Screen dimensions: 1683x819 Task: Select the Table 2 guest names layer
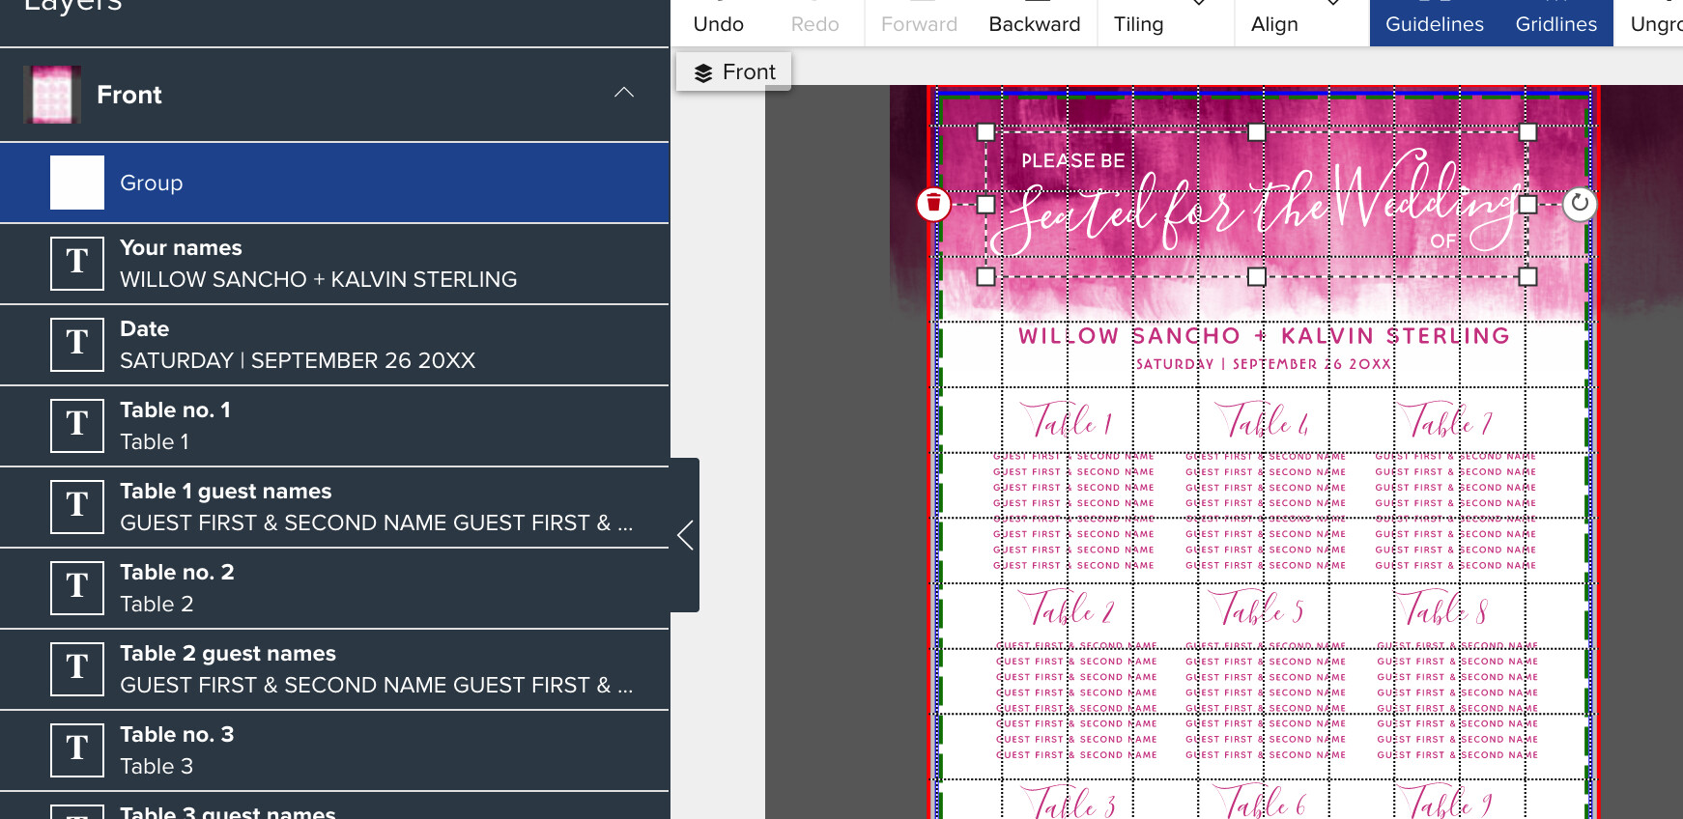tap(334, 669)
